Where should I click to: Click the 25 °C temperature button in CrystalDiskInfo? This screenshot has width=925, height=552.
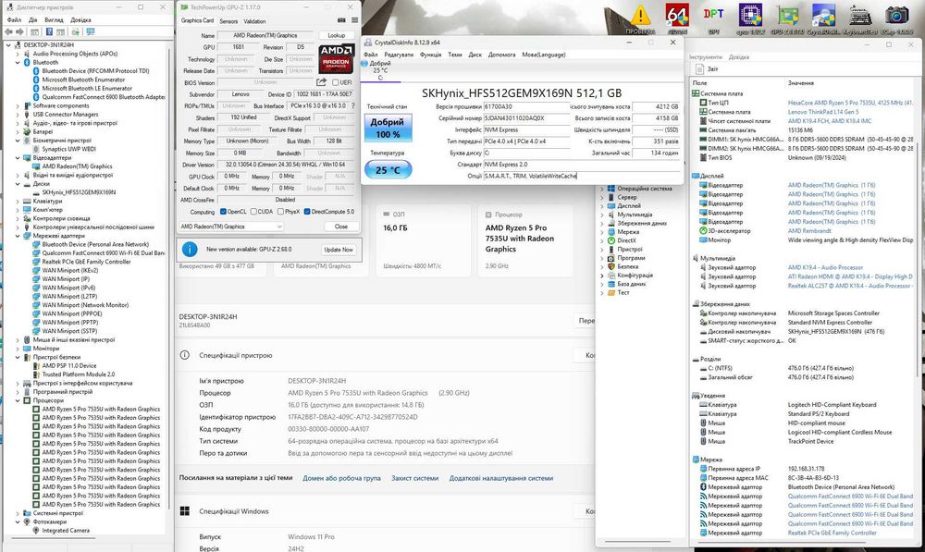[388, 170]
